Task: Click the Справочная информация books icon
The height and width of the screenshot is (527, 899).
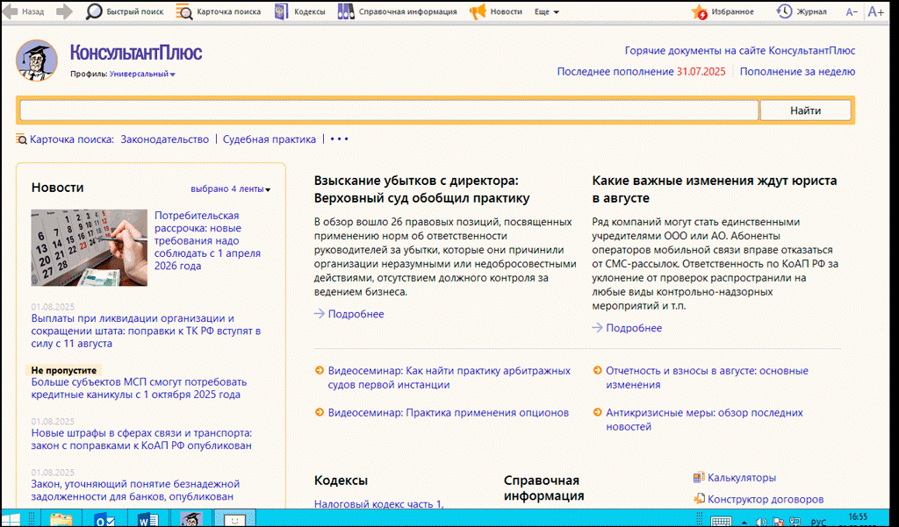Action: click(346, 11)
